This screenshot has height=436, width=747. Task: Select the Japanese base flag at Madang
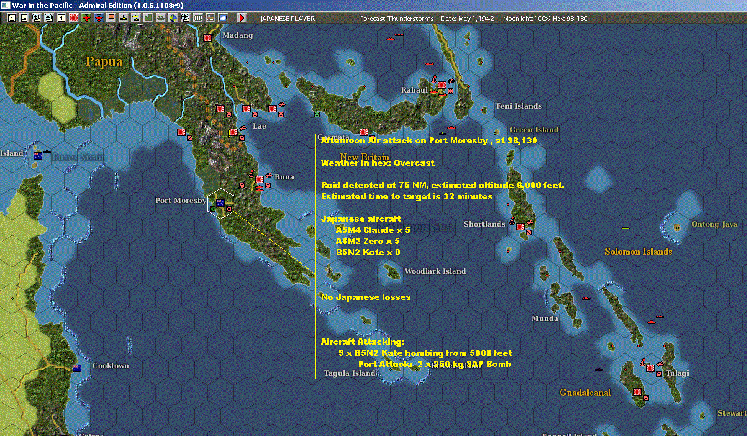(x=207, y=37)
